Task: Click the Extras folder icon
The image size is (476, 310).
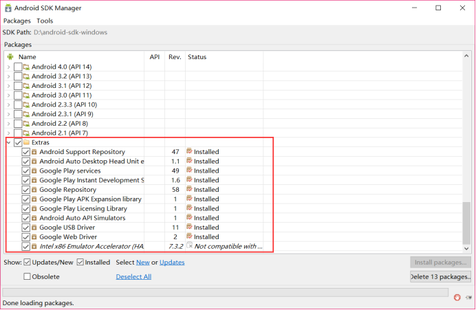Action: (26, 142)
